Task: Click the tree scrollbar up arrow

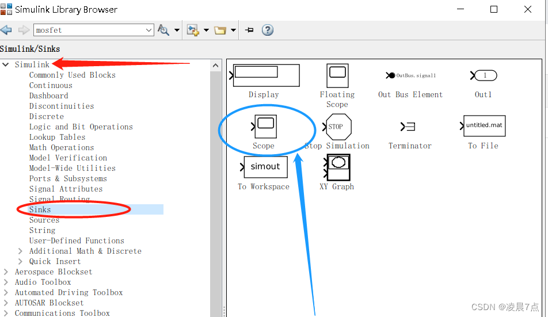Action: [x=216, y=65]
